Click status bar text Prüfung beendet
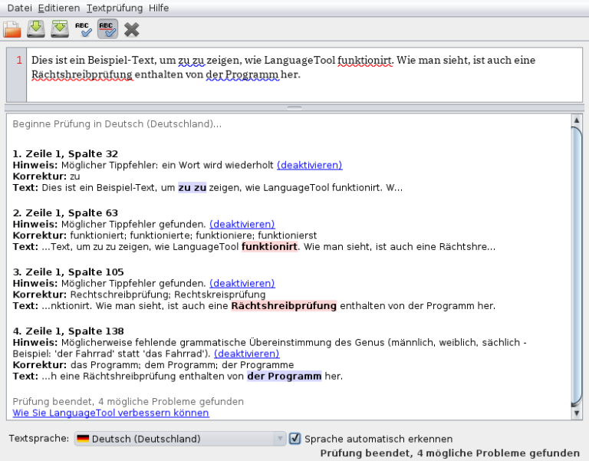 (449, 453)
